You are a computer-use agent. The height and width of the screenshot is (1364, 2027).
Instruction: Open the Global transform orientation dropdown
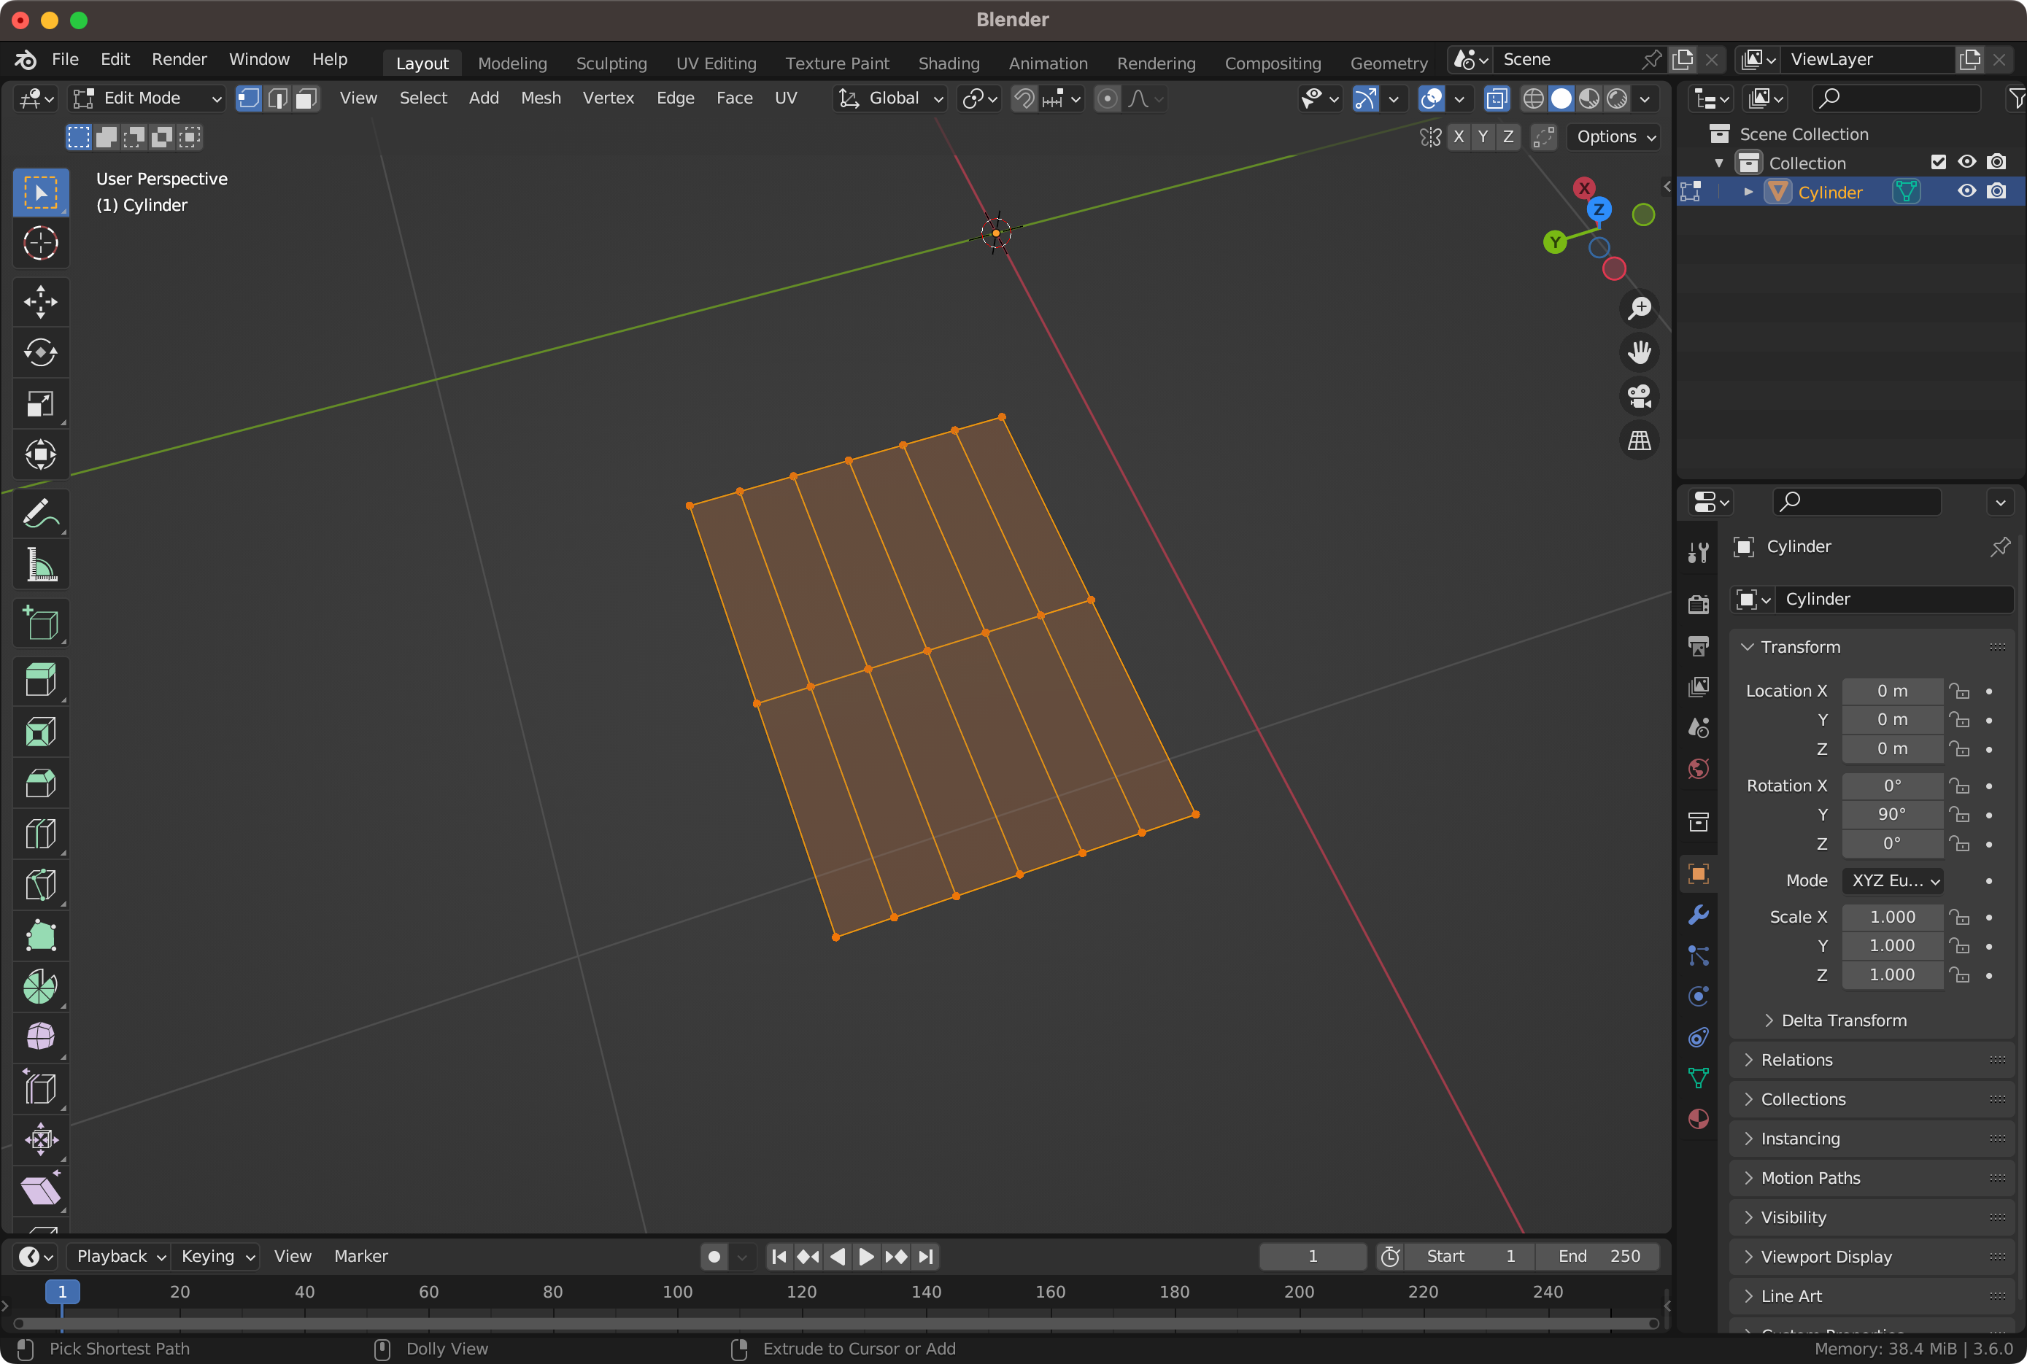(891, 98)
